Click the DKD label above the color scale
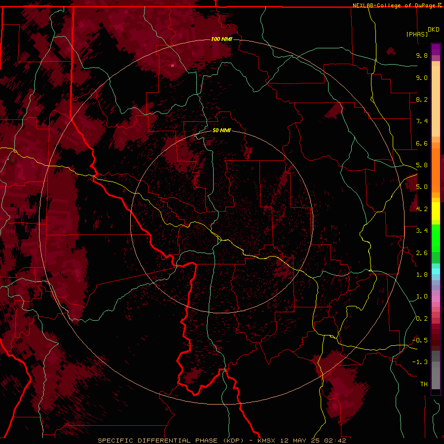This screenshot has height=444, width=444. [433, 30]
